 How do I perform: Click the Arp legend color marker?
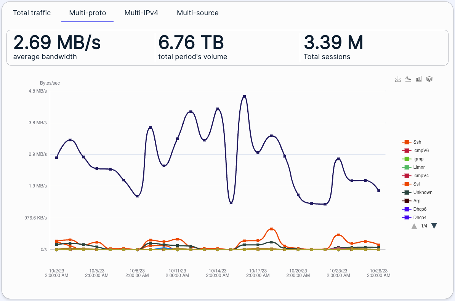click(x=406, y=201)
